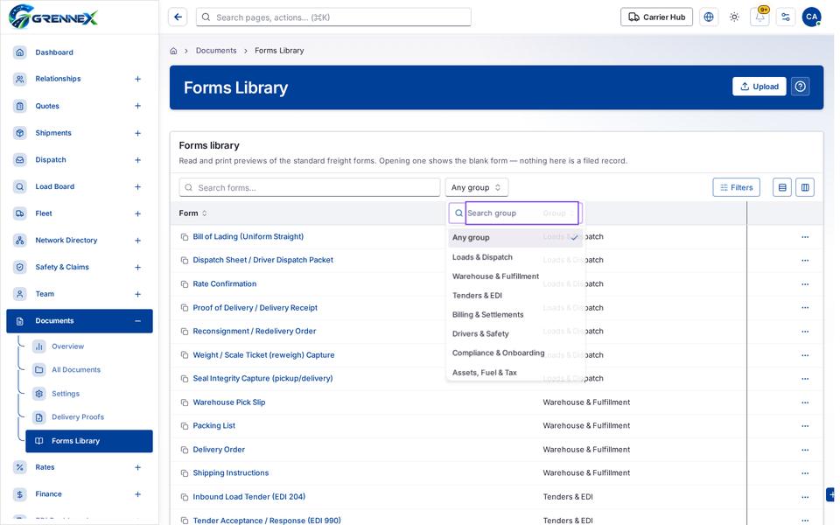Click the help question mark icon
This screenshot has height=525, width=840.
tap(800, 87)
